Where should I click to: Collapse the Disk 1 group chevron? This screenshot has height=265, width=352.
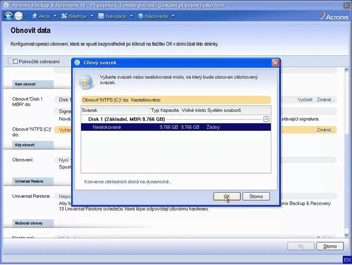(x=266, y=119)
